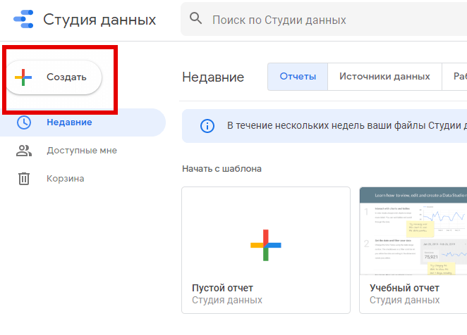
Task: Click the info icon in the notice banner
Action: pos(207,126)
